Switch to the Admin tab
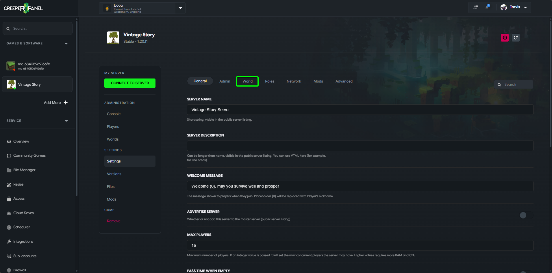This screenshot has height=273, width=552. pyautogui.click(x=225, y=81)
